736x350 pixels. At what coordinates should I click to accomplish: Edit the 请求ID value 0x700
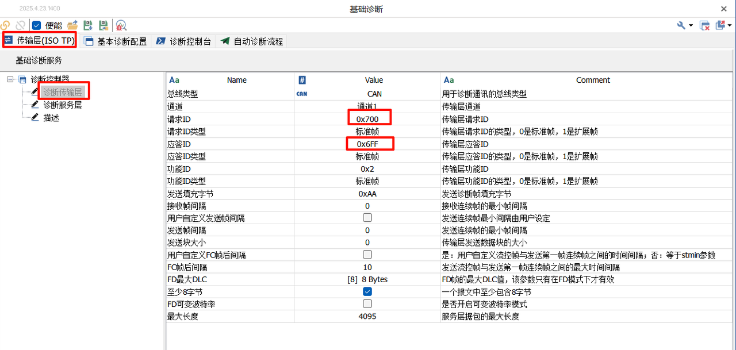[x=369, y=117]
